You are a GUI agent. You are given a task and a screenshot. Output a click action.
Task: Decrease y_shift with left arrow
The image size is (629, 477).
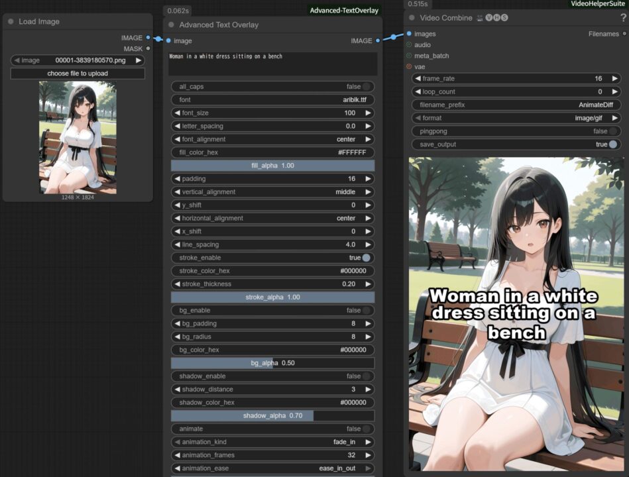(178, 205)
